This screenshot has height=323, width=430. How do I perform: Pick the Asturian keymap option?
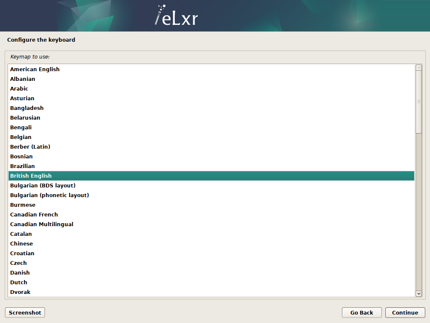[x=22, y=98]
